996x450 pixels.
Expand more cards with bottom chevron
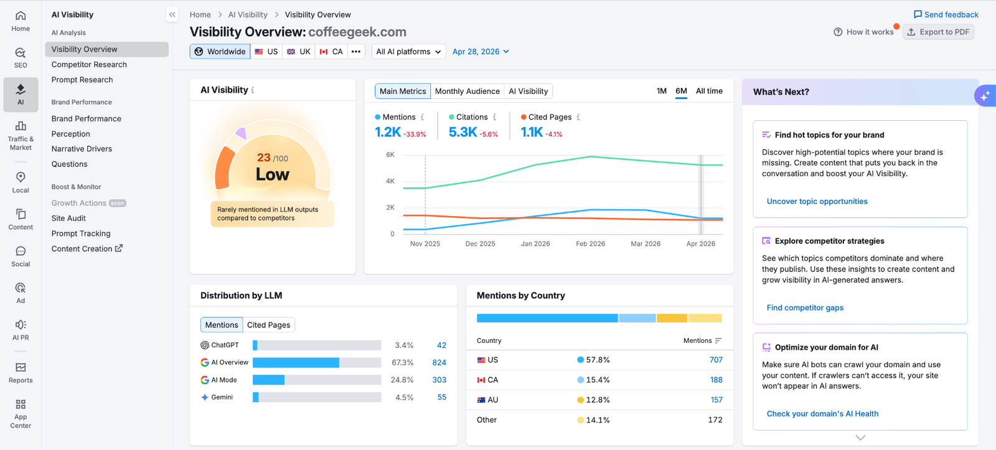860,438
